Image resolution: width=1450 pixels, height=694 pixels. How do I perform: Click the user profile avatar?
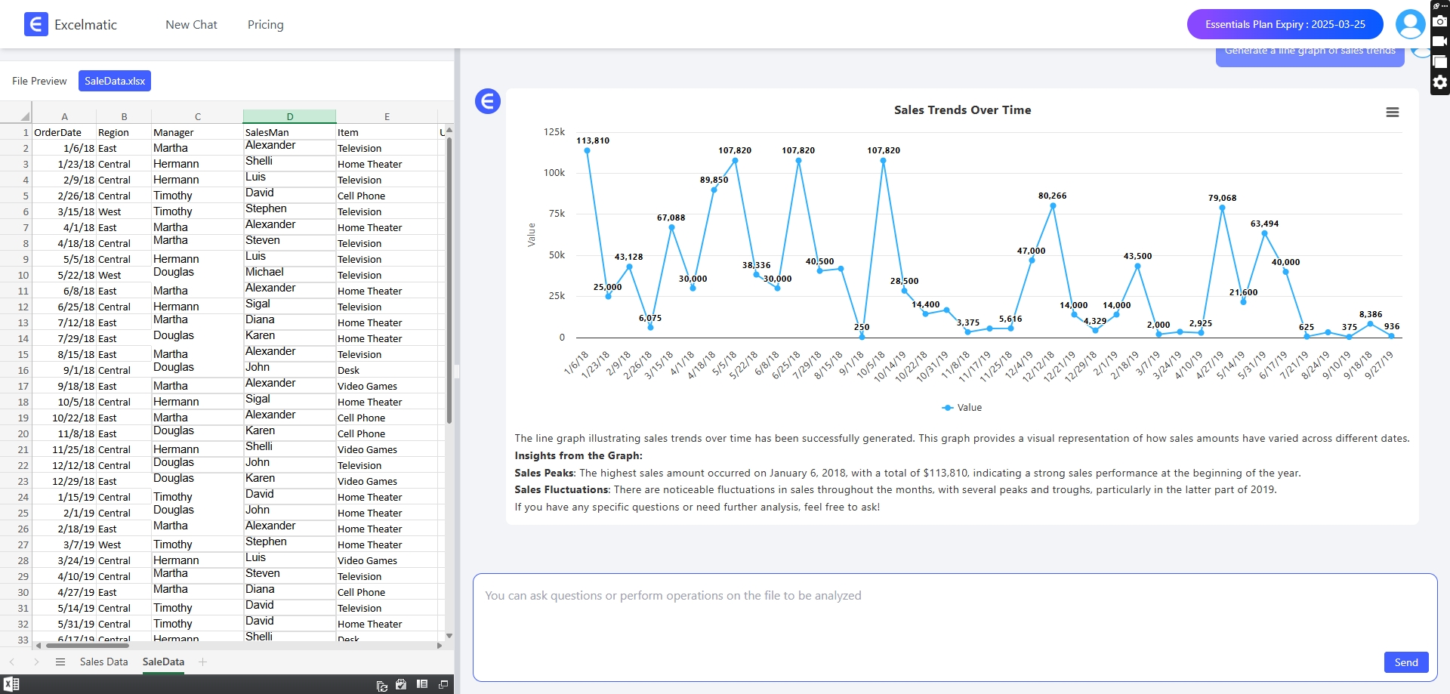1409,24
